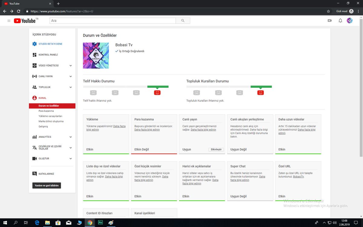This screenshot has height=227, width=363.
Task: Click the İçerik Stüdyosu heading
Action: 44,35
